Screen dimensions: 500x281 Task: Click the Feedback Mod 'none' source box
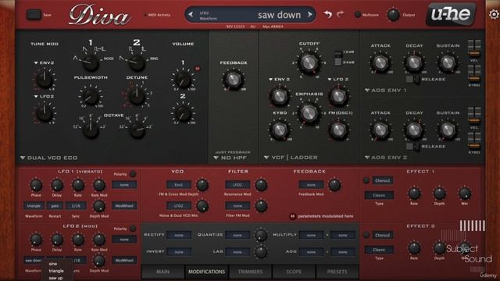[311, 185]
